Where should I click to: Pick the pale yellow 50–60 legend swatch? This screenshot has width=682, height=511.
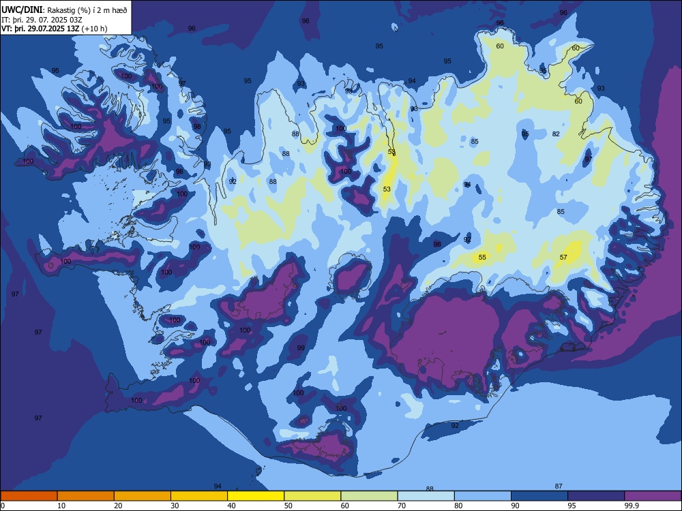click(x=313, y=496)
